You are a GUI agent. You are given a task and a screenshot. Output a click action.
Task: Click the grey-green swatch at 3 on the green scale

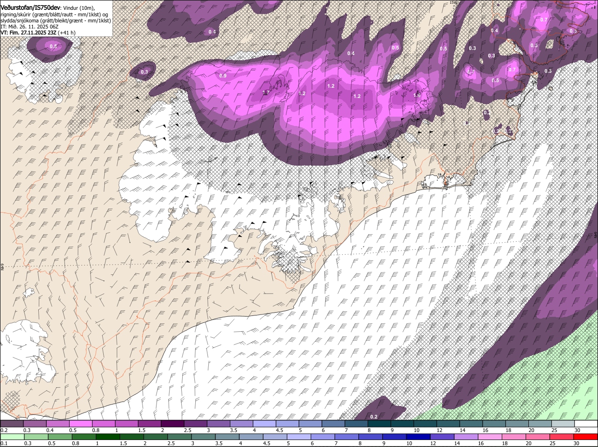pos(203,437)
